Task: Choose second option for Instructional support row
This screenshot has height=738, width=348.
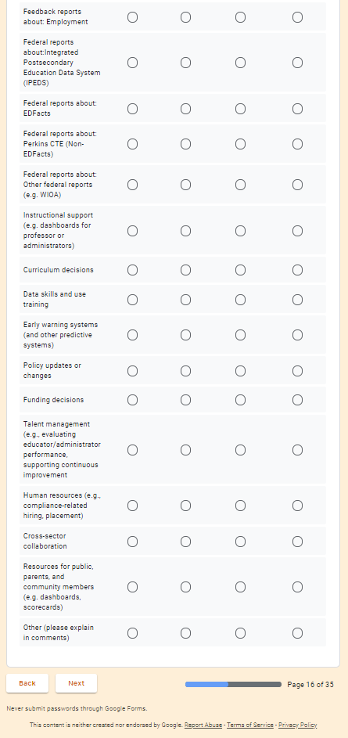Action: point(186,231)
